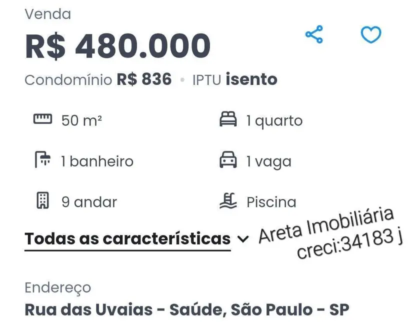Toggle the Piscina amenity row
This screenshot has height=325, width=419.
[x=258, y=201]
